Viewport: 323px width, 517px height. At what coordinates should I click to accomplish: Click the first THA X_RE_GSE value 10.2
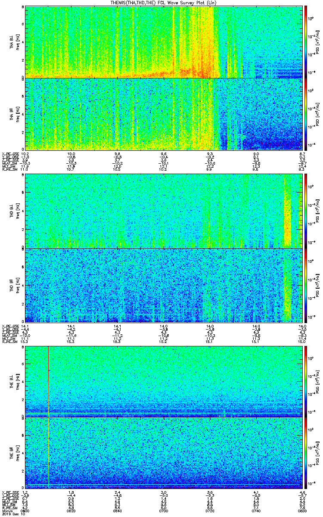point(25,154)
